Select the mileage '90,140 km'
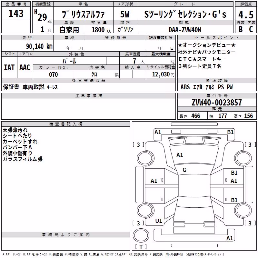The image size is (258, 258). pyautogui.click(x=39, y=46)
